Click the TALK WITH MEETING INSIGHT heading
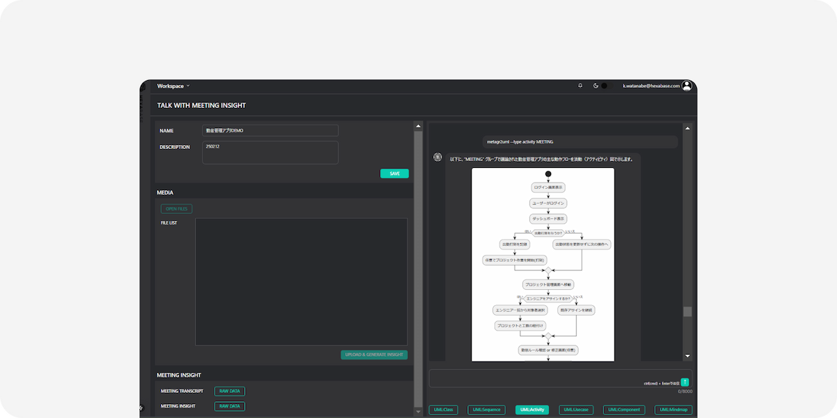The height and width of the screenshot is (418, 837). (202, 105)
